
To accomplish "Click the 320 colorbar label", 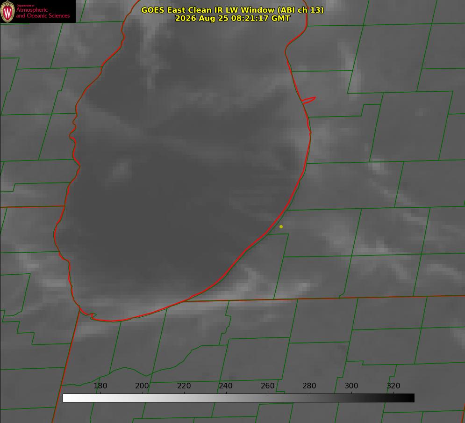I will [x=393, y=386].
